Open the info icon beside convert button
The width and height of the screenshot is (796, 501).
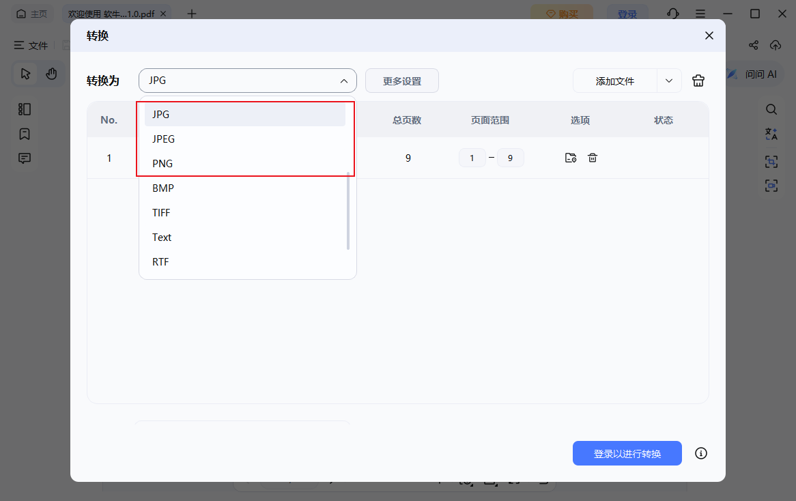pos(701,453)
